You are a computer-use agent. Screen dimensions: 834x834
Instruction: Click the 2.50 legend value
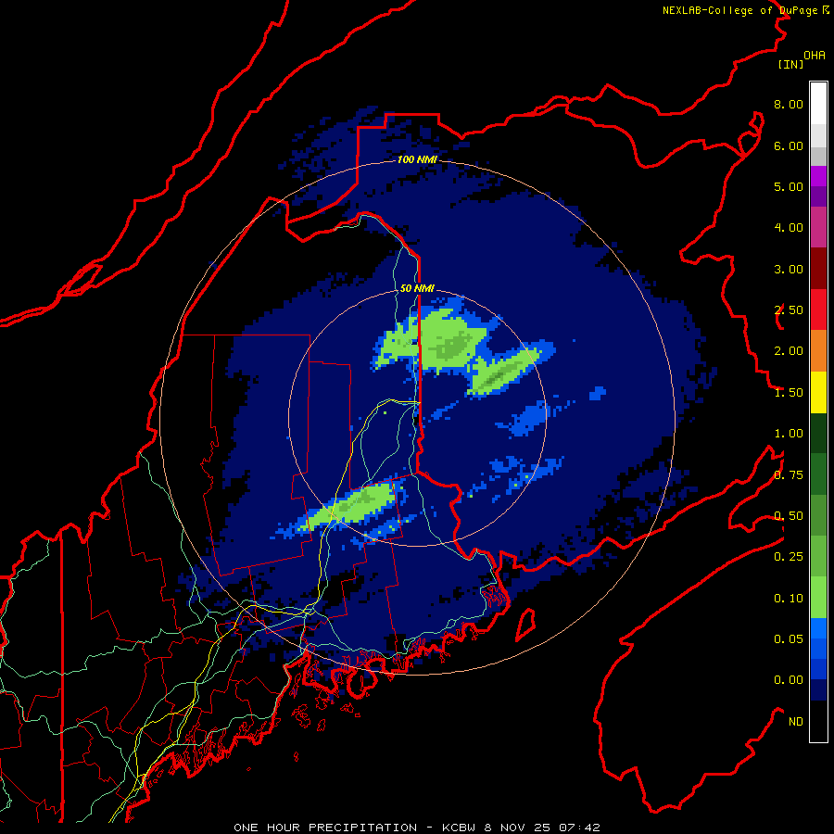click(789, 310)
